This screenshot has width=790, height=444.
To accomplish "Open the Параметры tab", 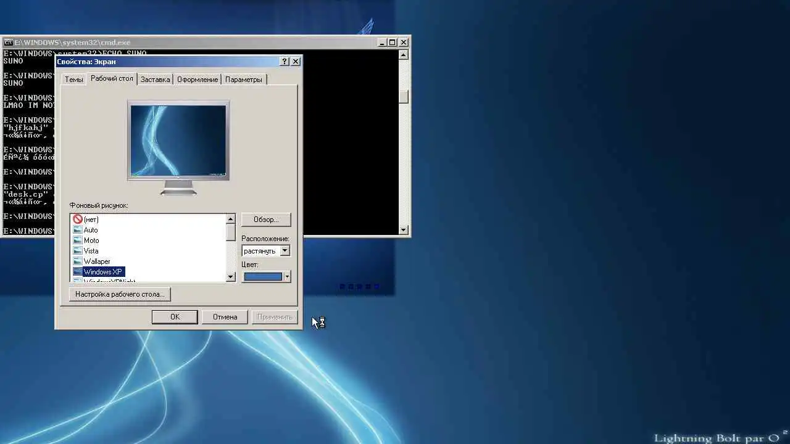I will pos(243,80).
